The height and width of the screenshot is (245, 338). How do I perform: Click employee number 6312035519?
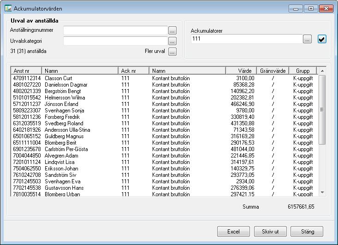[27, 123]
